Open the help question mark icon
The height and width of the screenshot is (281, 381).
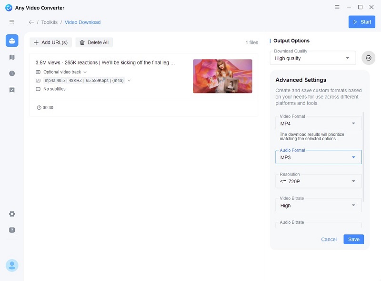(12, 230)
